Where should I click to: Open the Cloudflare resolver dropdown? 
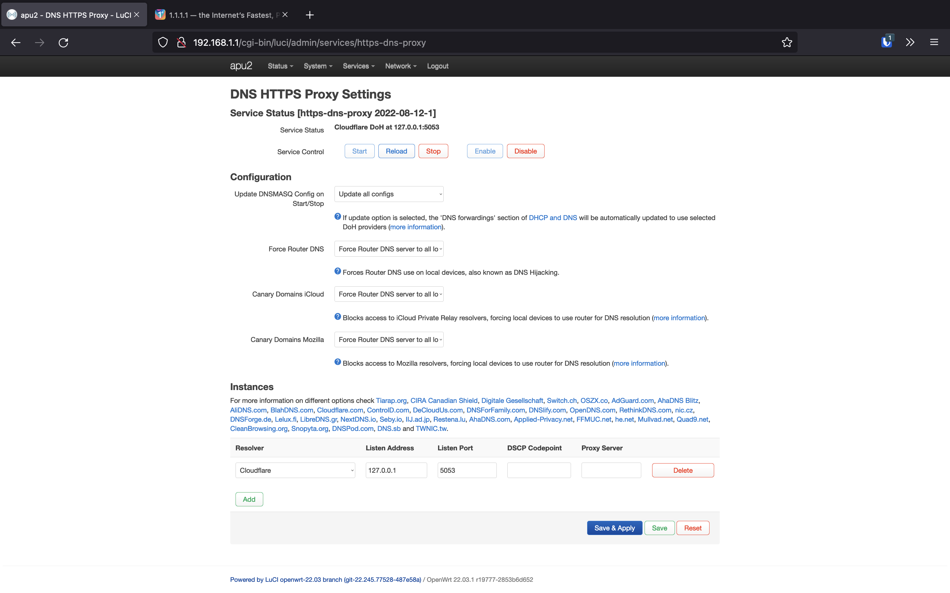coord(295,470)
